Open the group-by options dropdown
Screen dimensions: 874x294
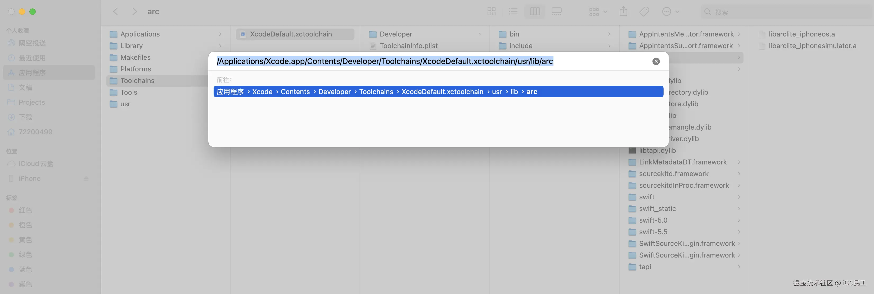coord(598,12)
